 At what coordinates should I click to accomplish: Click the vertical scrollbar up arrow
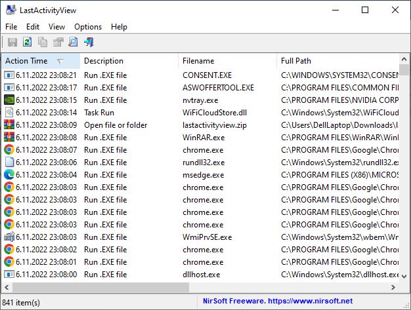click(x=404, y=59)
